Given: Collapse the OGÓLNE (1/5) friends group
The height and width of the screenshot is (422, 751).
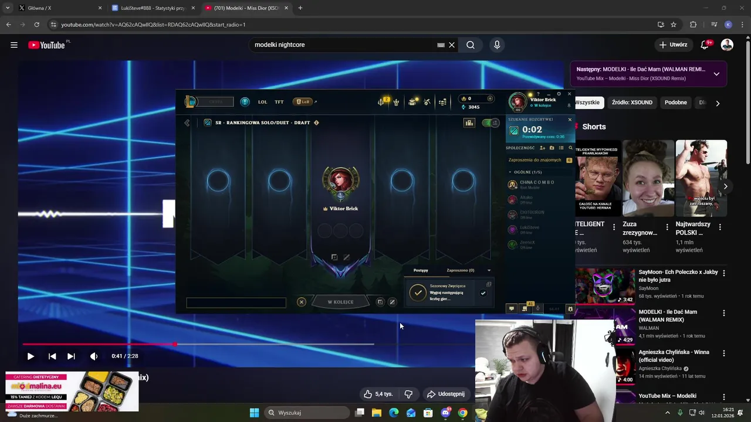Looking at the screenshot, I should point(510,172).
